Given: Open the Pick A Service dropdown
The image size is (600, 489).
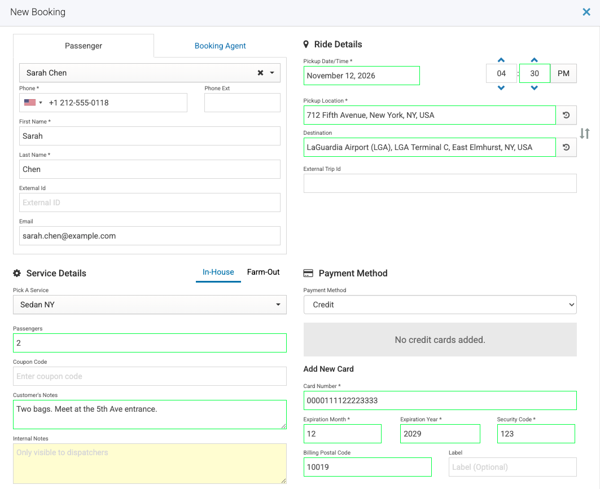Looking at the screenshot, I should coord(150,305).
